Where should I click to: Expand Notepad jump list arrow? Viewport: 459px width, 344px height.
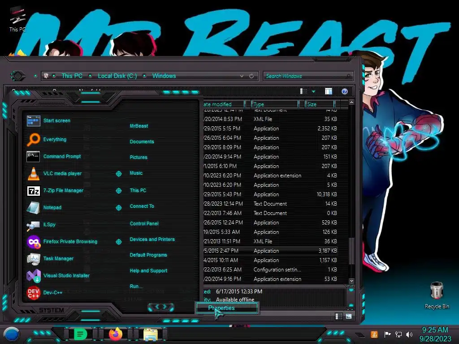click(x=119, y=208)
